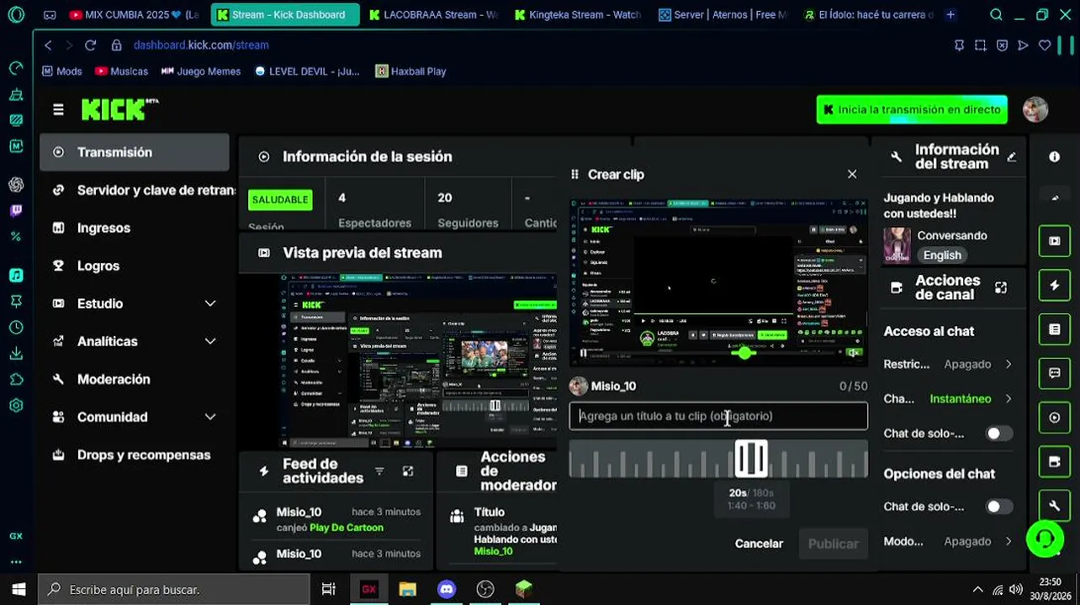Click the clip preview green seek knob
The image size is (1080, 605).
coord(744,353)
